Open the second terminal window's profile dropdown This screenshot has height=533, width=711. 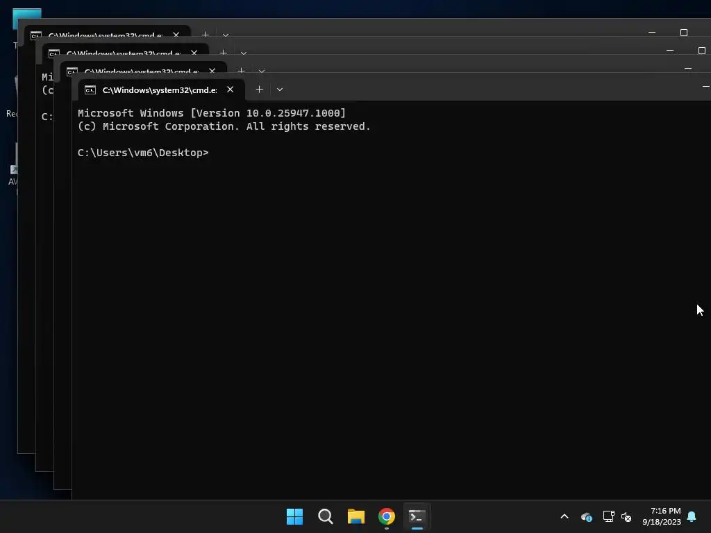point(262,71)
